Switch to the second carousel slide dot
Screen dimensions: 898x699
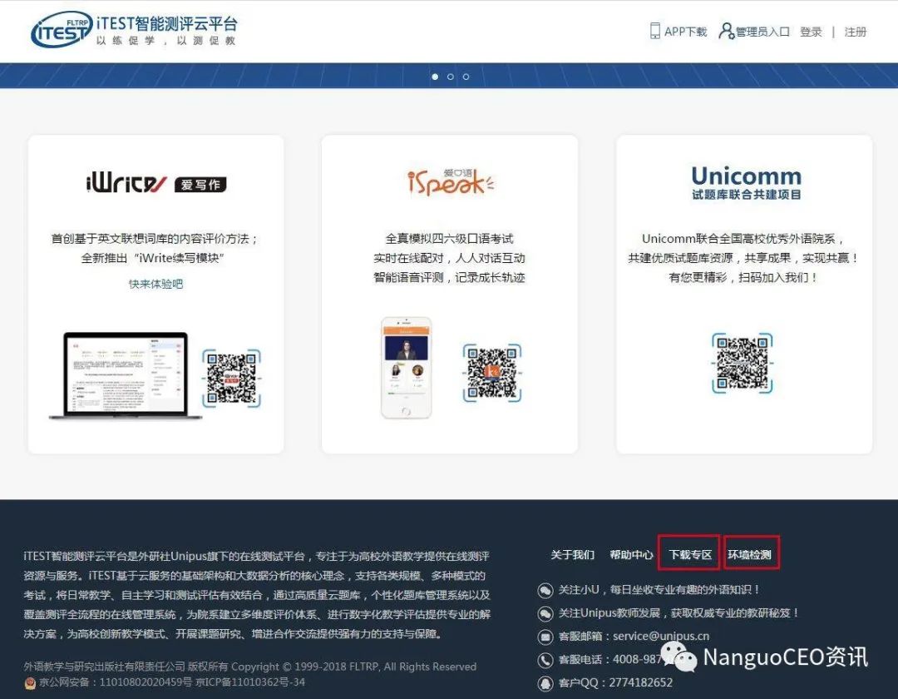451,77
